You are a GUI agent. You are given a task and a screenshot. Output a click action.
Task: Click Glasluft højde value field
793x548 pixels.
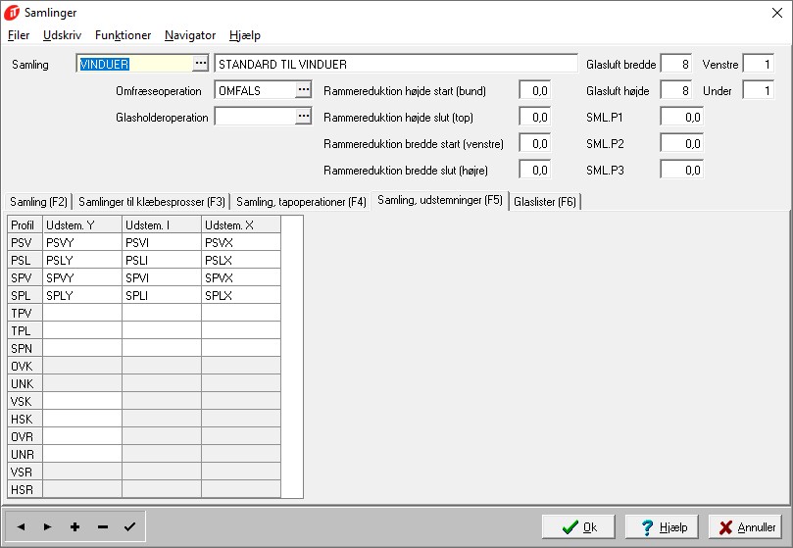click(x=676, y=90)
